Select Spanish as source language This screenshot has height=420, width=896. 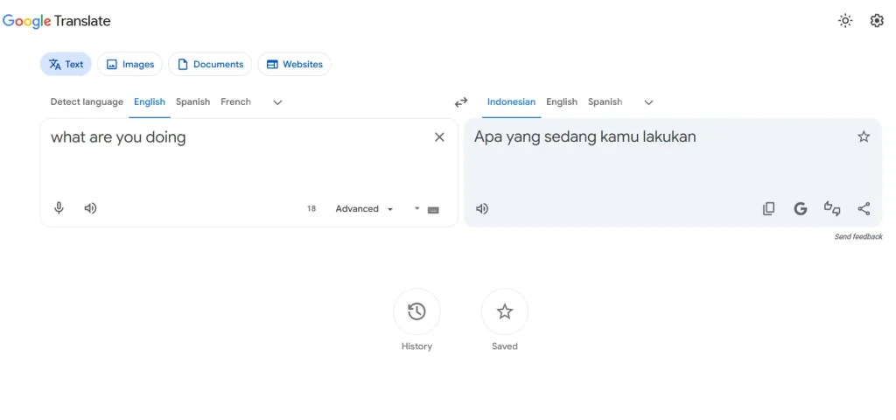coord(192,101)
